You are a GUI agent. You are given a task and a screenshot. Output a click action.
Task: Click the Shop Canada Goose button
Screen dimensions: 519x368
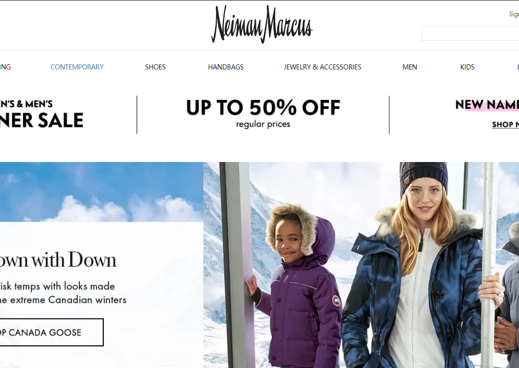51,332
